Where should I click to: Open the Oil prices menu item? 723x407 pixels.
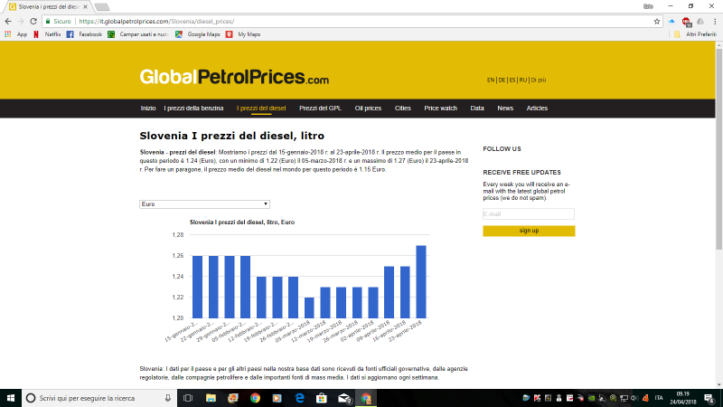tap(368, 108)
